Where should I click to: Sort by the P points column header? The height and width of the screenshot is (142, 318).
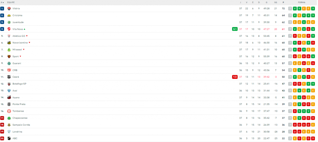pyautogui.click(x=283, y=2)
